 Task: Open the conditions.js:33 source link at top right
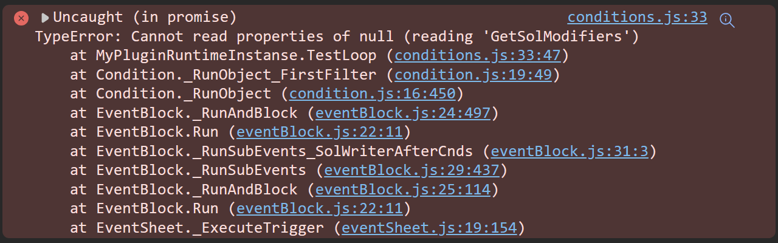pos(637,18)
